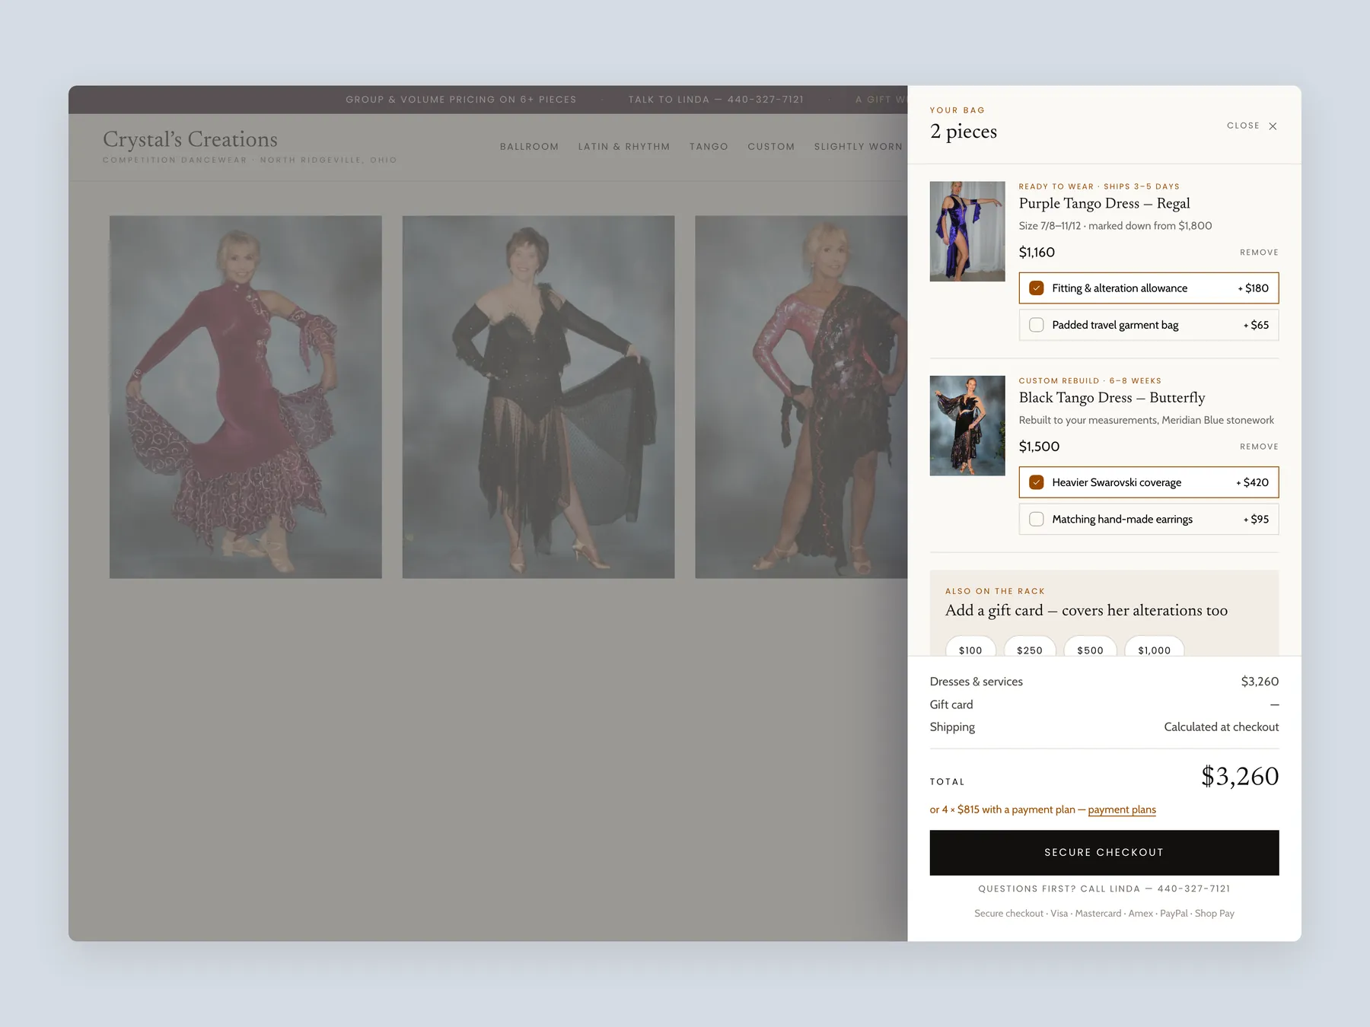Viewport: 1370px width, 1027px height.
Task: Select the $100 gift card amount
Action: 970,647
